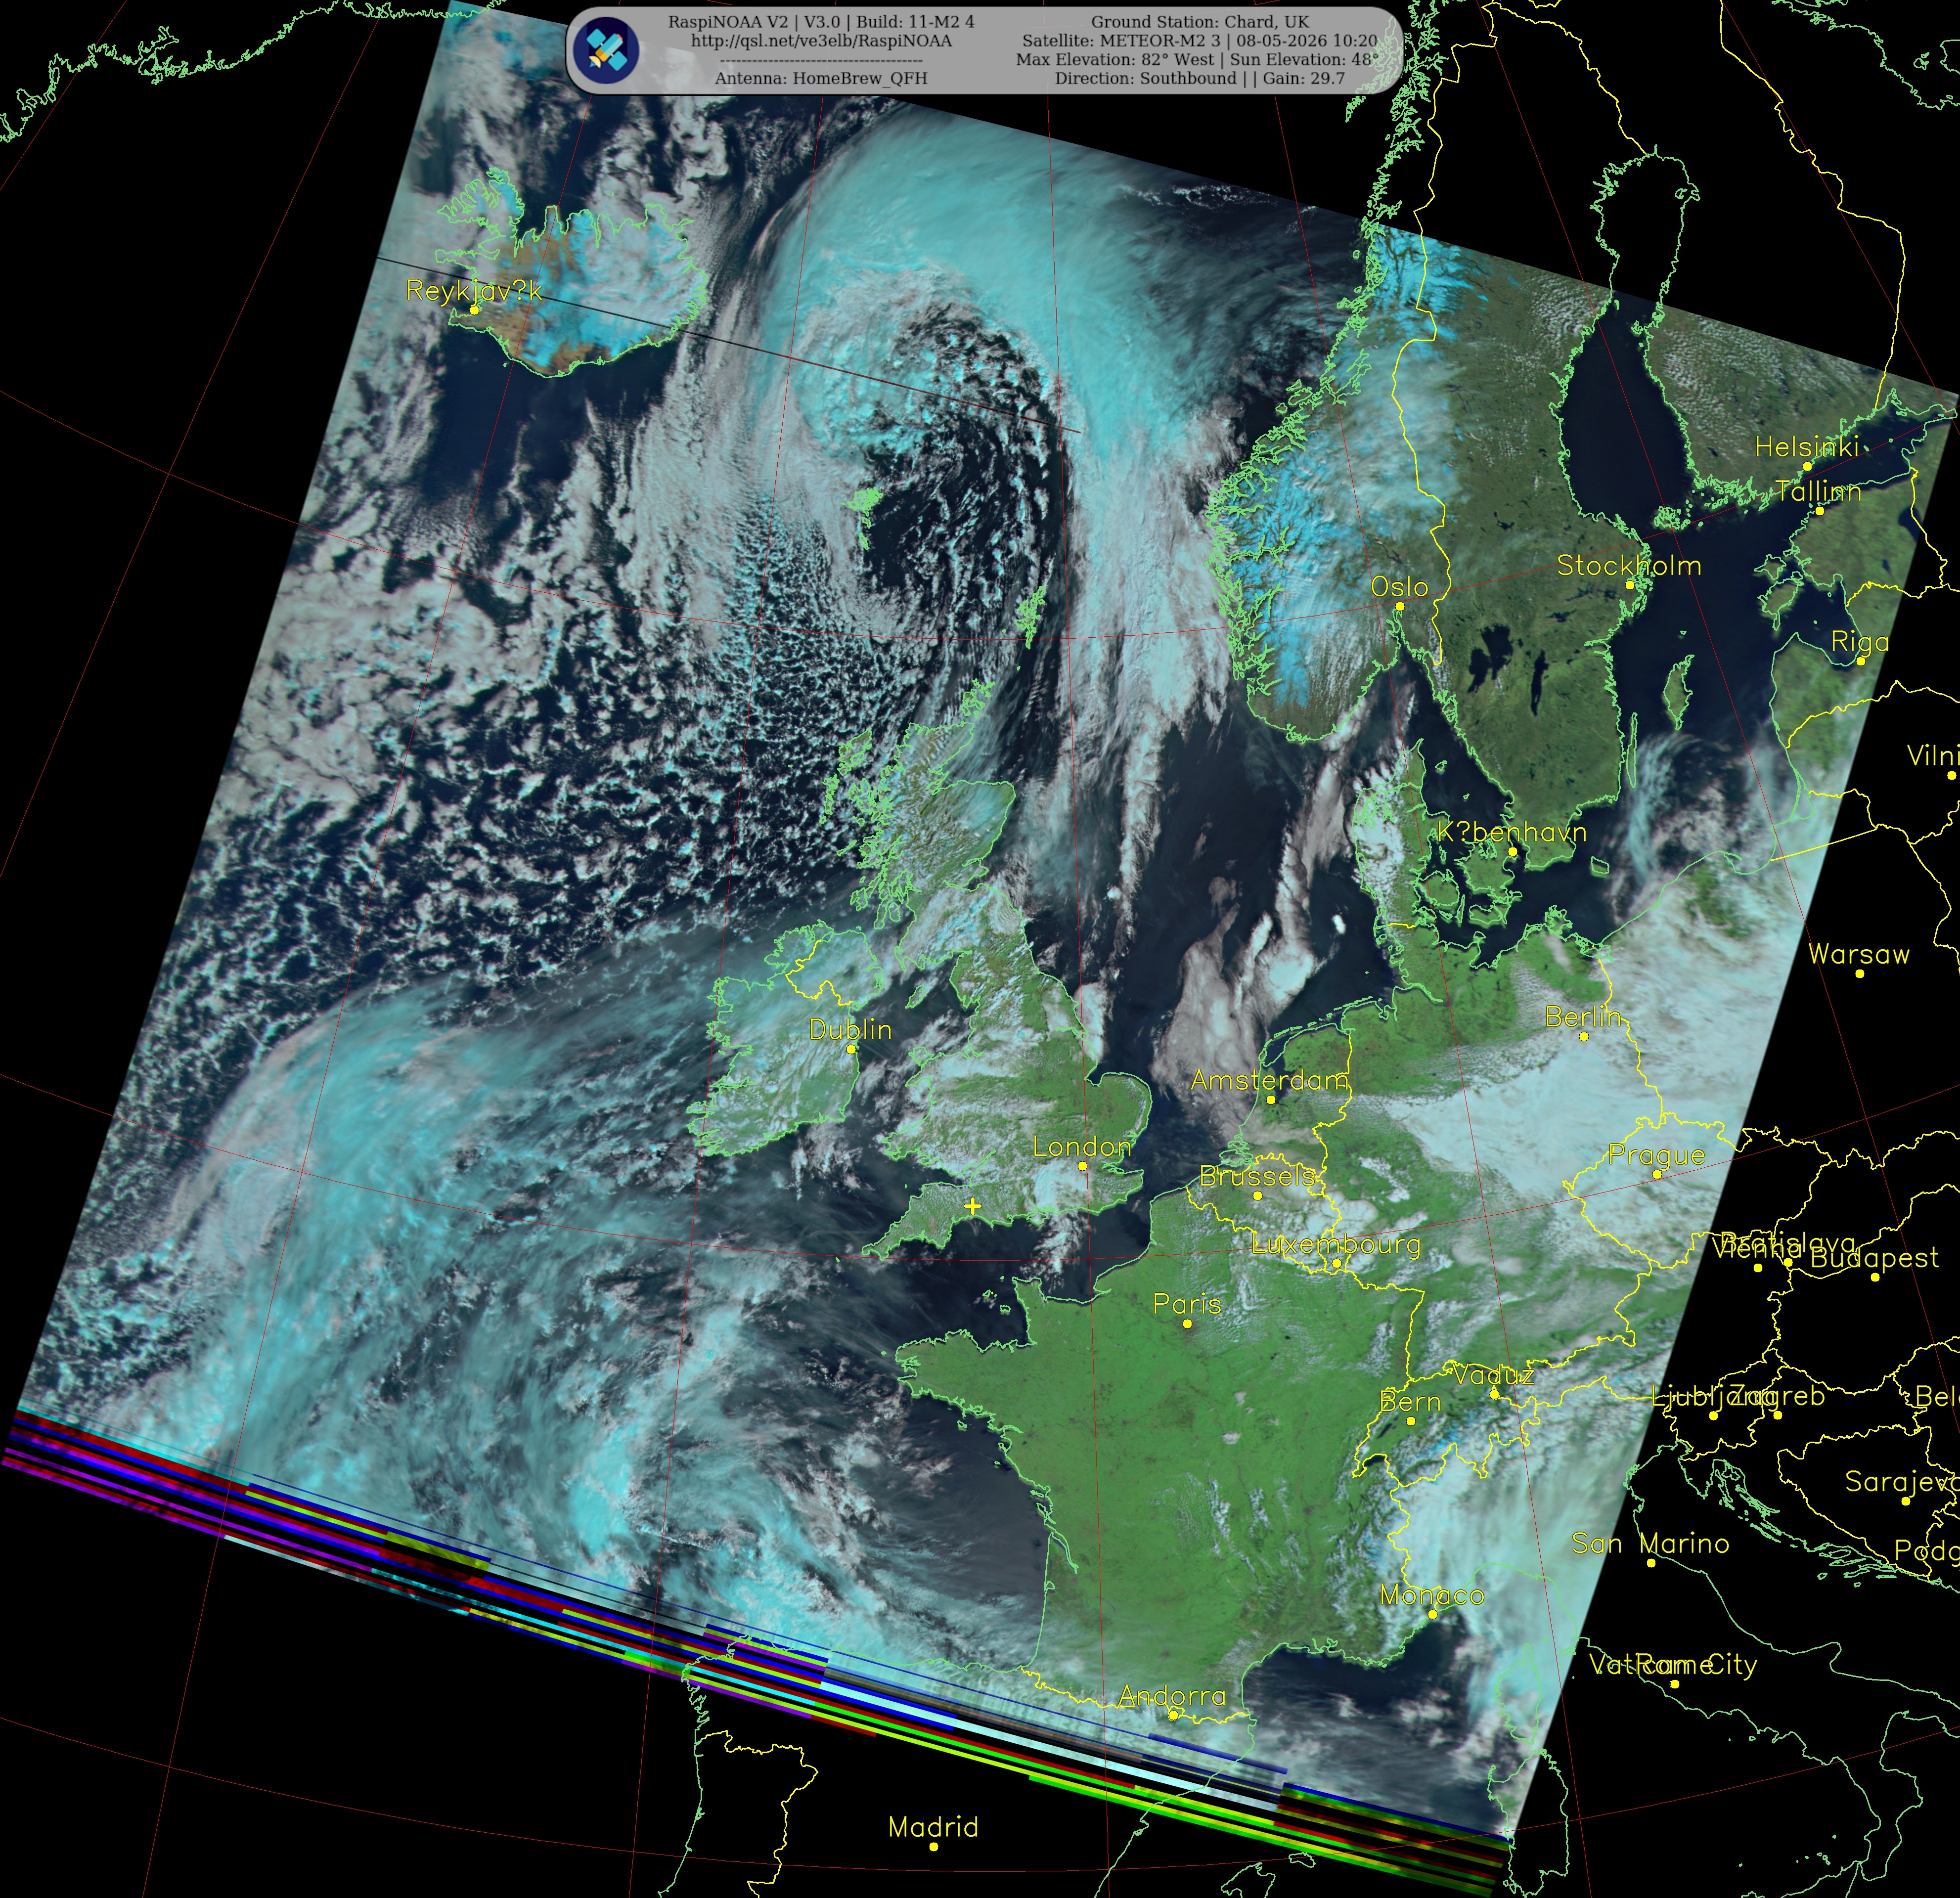The height and width of the screenshot is (1898, 1960).
Task: Click the Dublin city marker dot
Action: pos(851,1049)
